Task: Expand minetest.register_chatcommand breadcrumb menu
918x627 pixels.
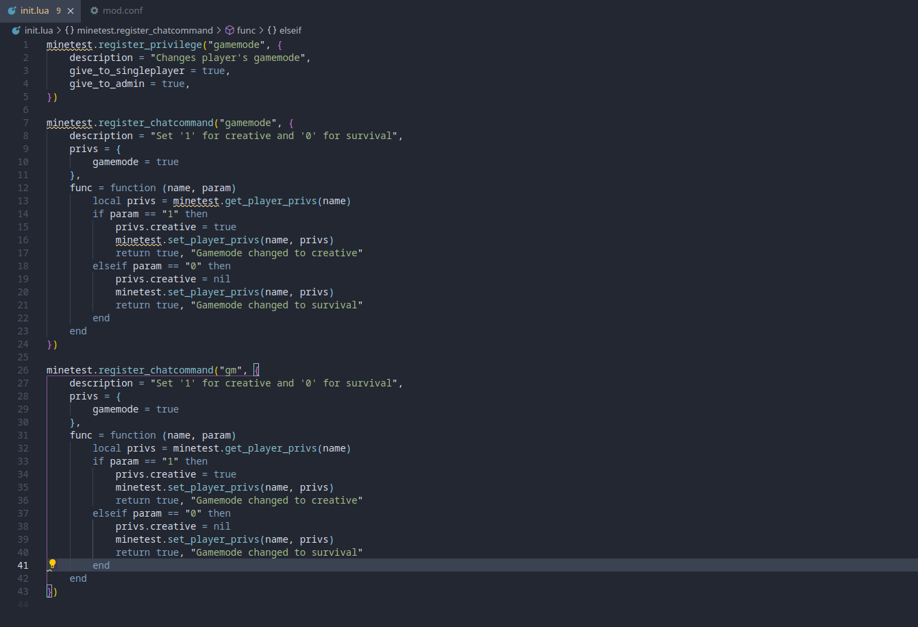Action: tap(145, 30)
